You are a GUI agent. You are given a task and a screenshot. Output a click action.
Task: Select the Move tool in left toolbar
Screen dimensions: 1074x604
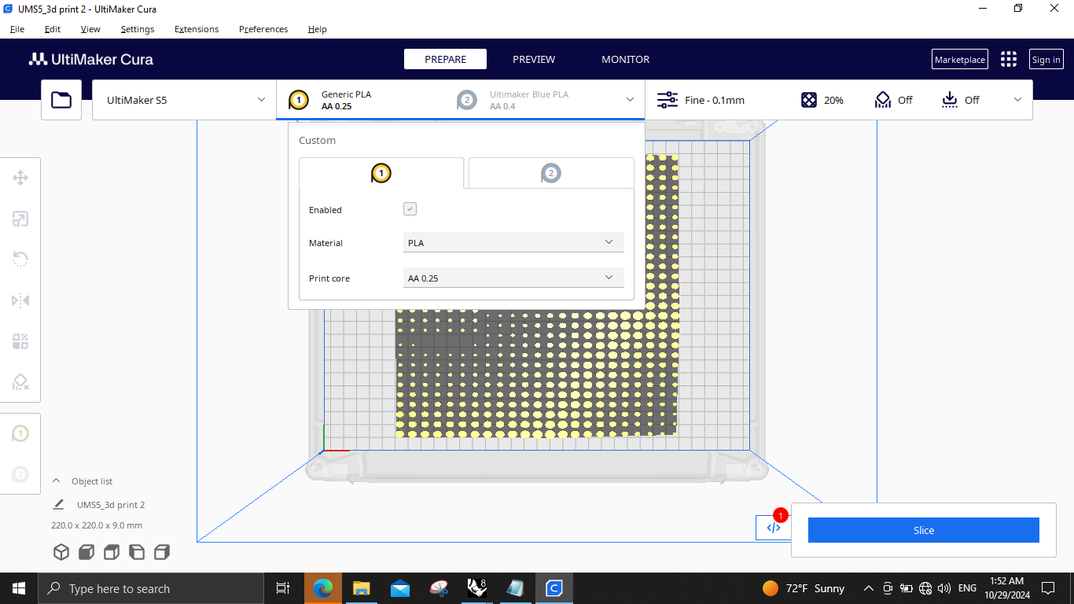point(20,178)
